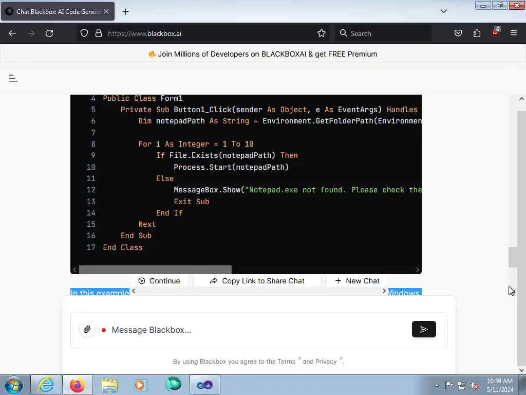Viewport: 526px width, 395px height.
Task: Click left chevron beside highlighted example text
Action: coord(134,291)
